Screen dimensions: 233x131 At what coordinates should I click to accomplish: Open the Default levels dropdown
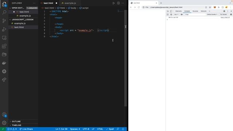(212, 15)
